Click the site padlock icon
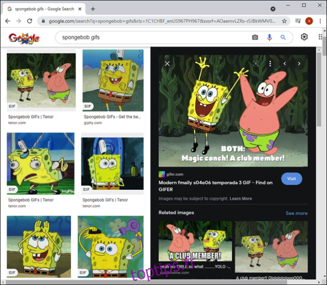This screenshot has width=327, height=285. [43, 21]
